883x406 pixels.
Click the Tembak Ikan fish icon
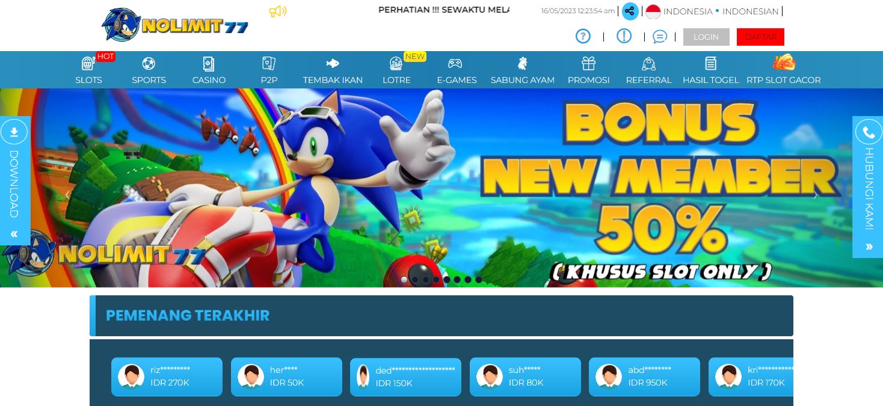coord(333,63)
